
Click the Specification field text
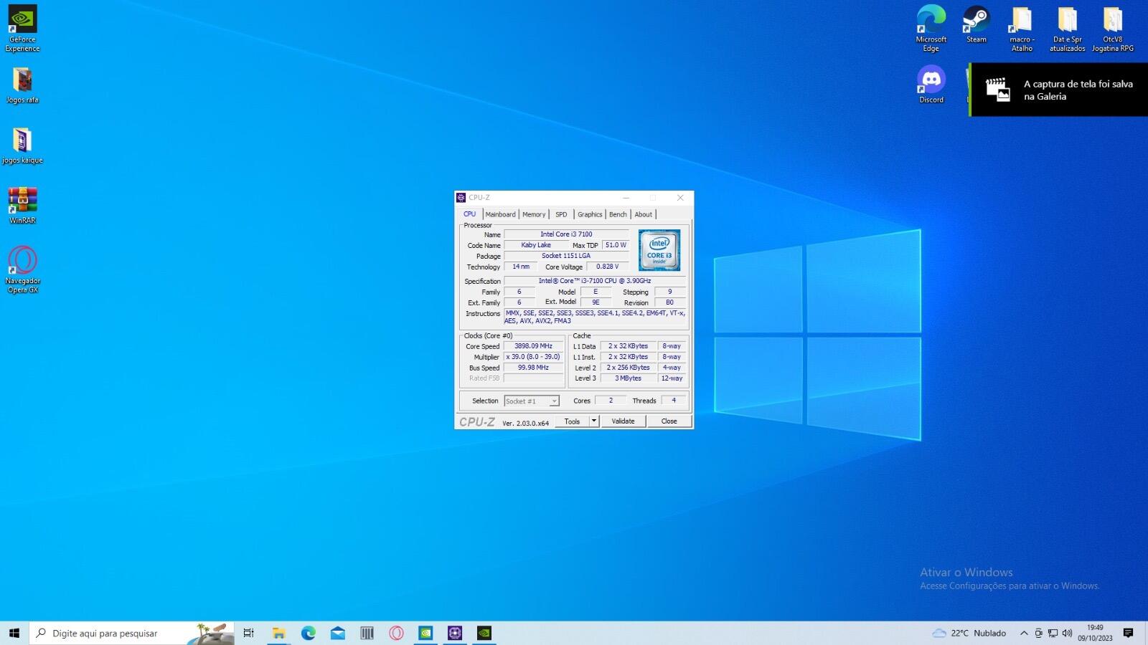tap(595, 281)
